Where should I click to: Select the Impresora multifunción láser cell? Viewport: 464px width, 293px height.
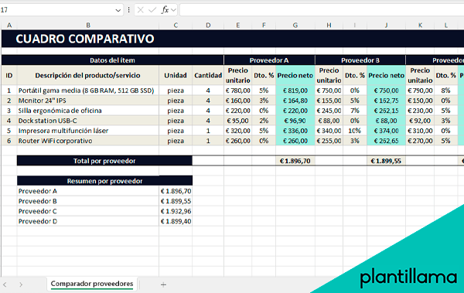88,131
